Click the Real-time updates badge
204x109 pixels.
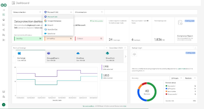pyautogui.click(x=97, y=21)
